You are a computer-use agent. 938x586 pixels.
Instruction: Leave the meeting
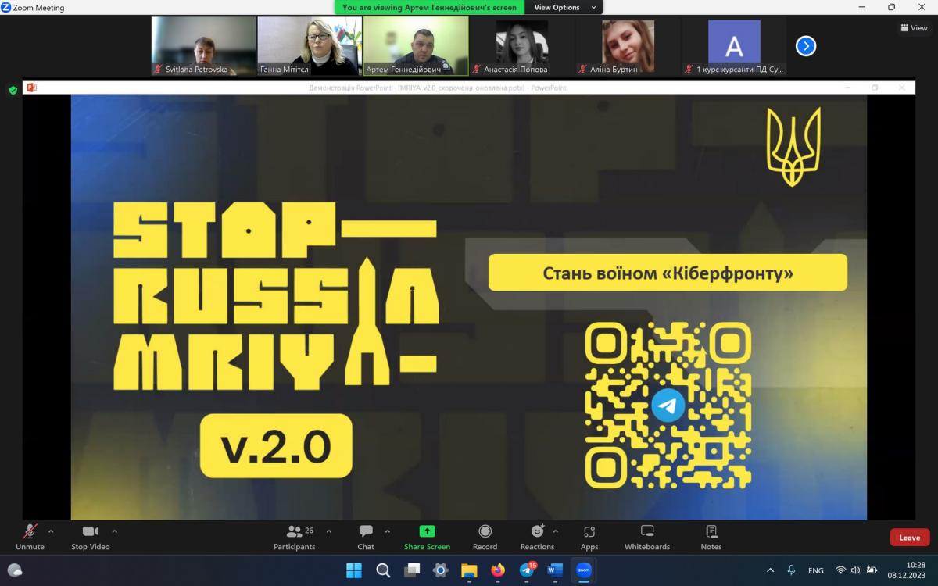[909, 538]
